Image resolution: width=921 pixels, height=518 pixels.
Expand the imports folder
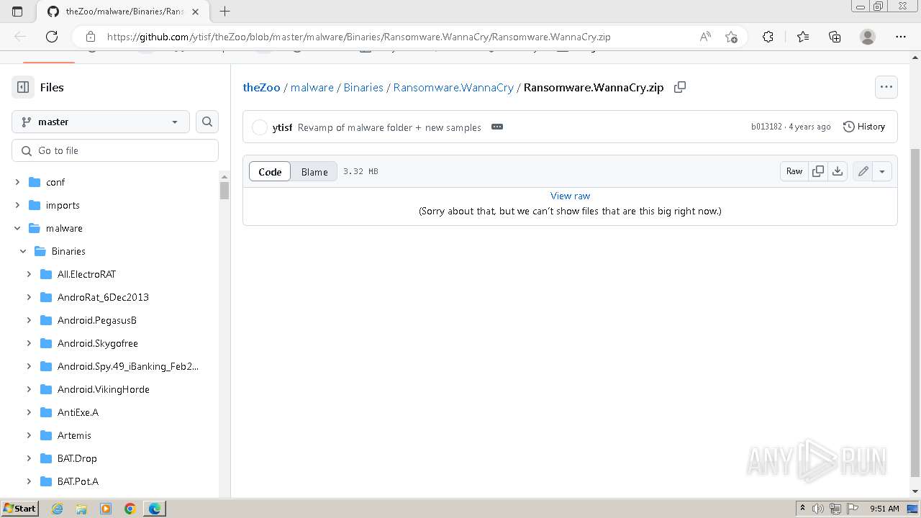pos(17,205)
